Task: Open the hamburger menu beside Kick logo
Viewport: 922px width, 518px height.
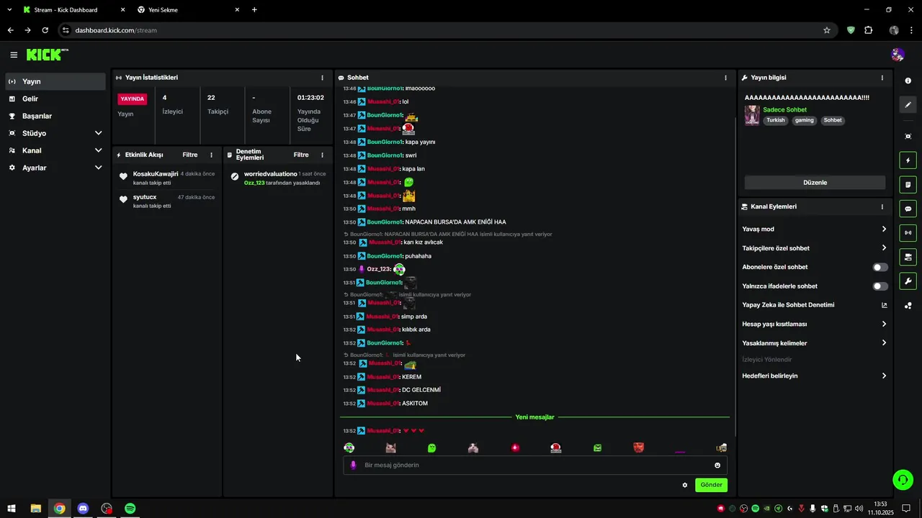Action: pyautogui.click(x=14, y=55)
